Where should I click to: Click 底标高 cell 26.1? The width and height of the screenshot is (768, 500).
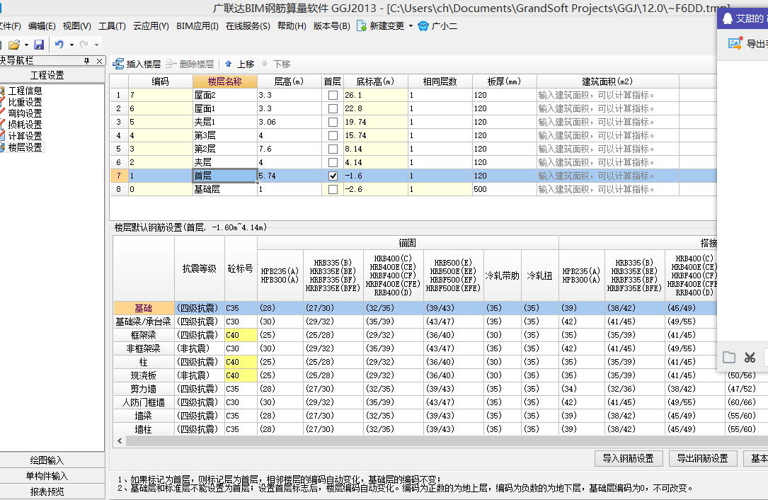point(375,95)
